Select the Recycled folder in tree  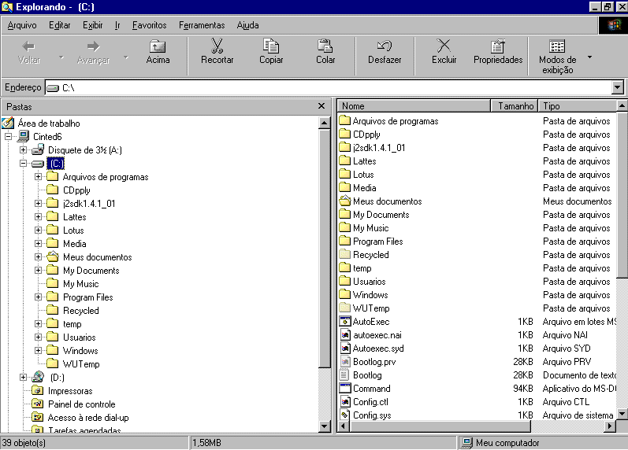pos(81,311)
